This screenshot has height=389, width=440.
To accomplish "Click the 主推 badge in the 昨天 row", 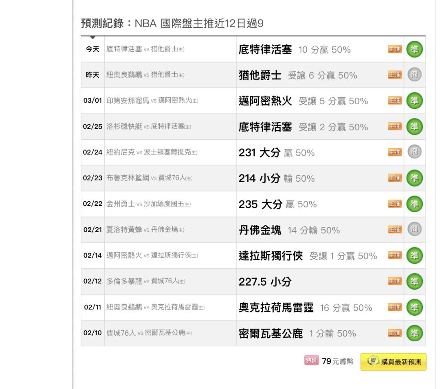I will [x=395, y=75].
